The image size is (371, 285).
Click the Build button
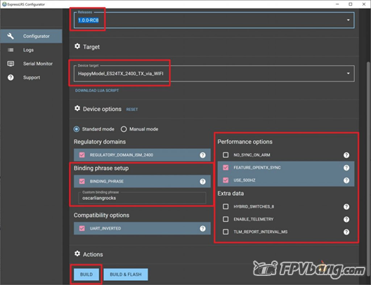[86, 274]
